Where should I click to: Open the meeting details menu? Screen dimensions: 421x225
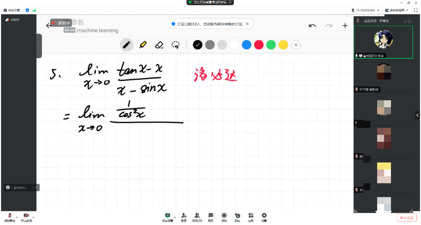coord(12,10)
